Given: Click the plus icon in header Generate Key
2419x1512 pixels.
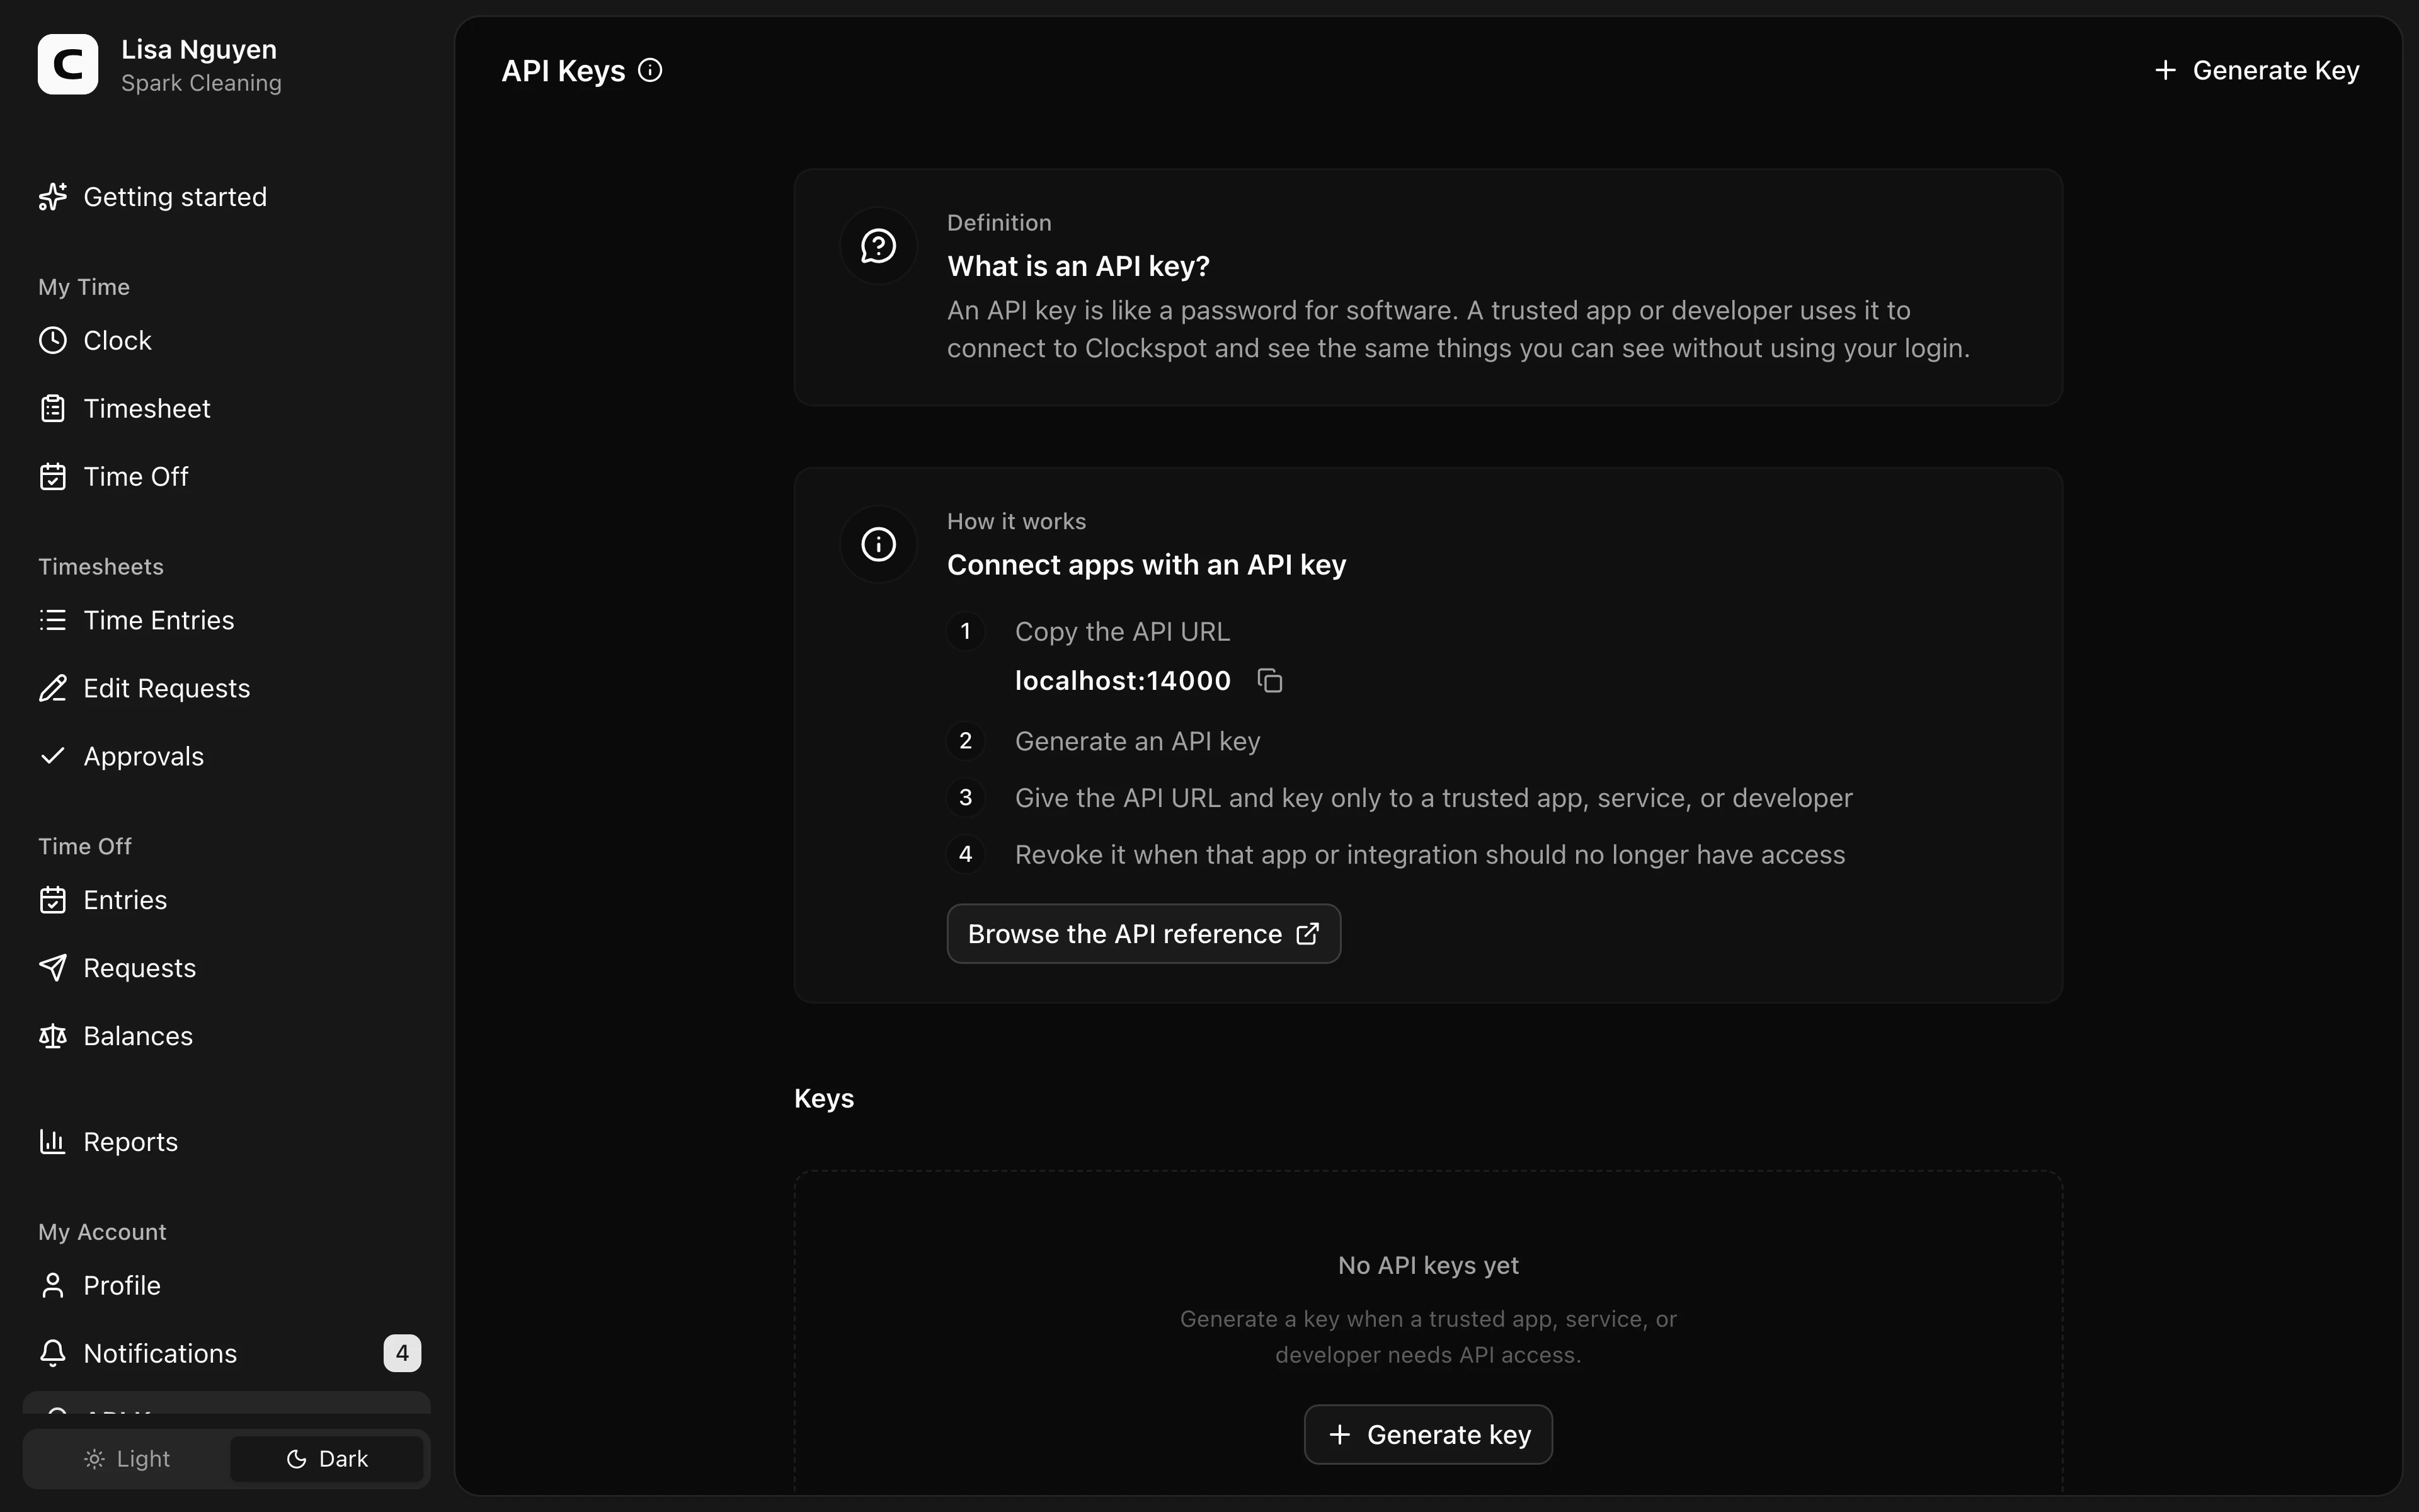Looking at the screenshot, I should [x=2165, y=70].
